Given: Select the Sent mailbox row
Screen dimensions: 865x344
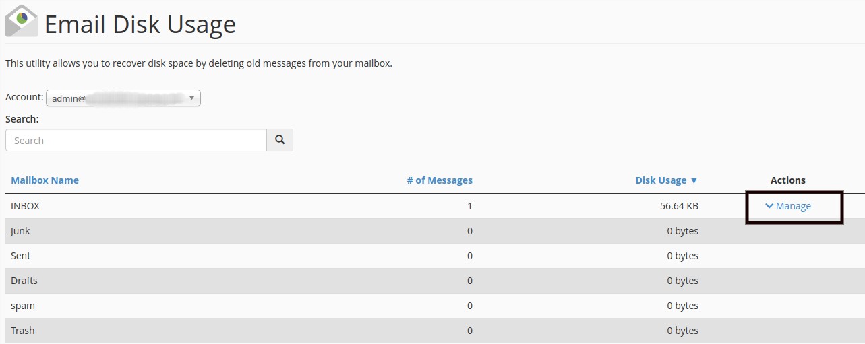Looking at the screenshot, I should pyautogui.click(x=21, y=256).
